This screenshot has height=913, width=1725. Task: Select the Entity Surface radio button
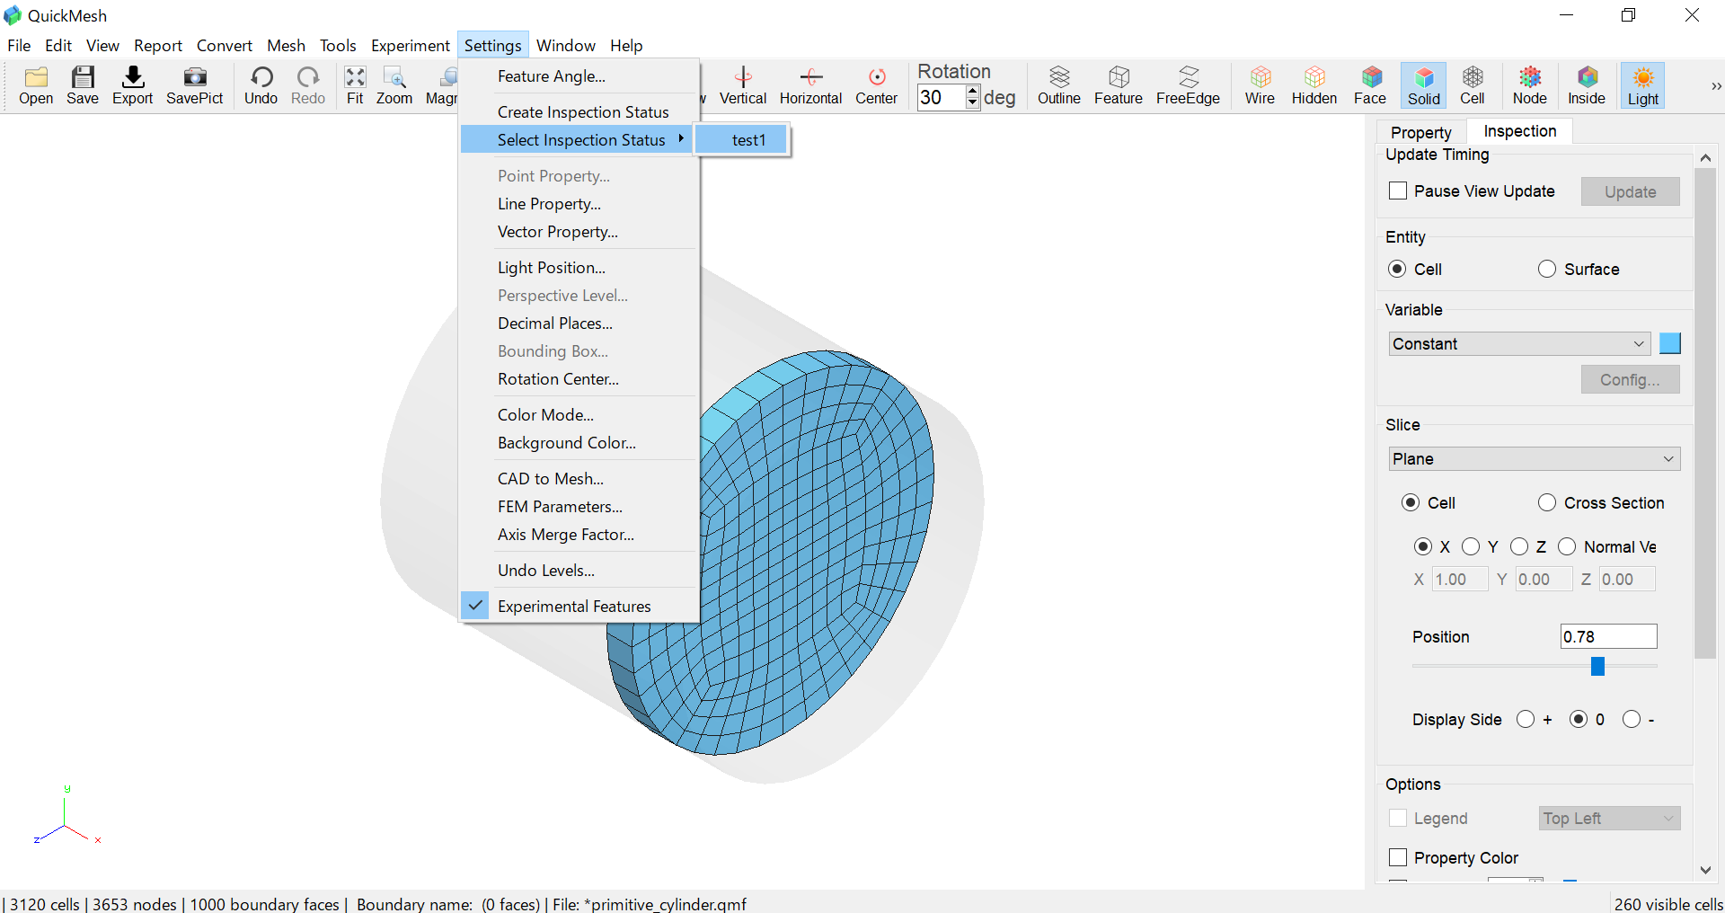(1547, 269)
